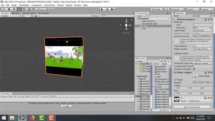This screenshot has height=121, width=215.
Task: Select the Rotate tool
Action: [x=14, y=9]
